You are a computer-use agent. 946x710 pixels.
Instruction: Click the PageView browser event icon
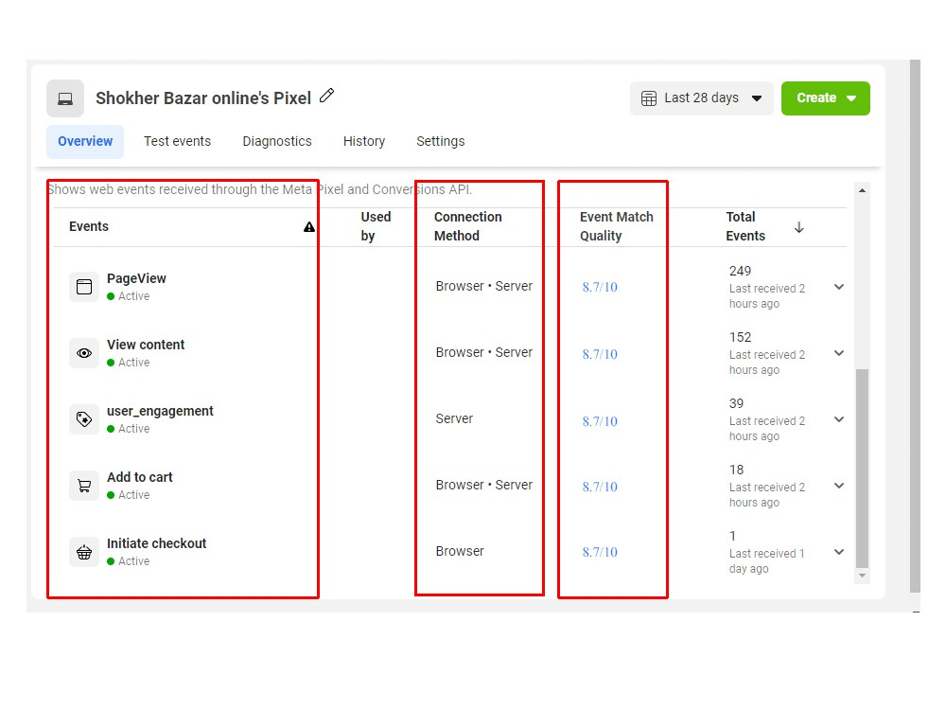pos(83,286)
